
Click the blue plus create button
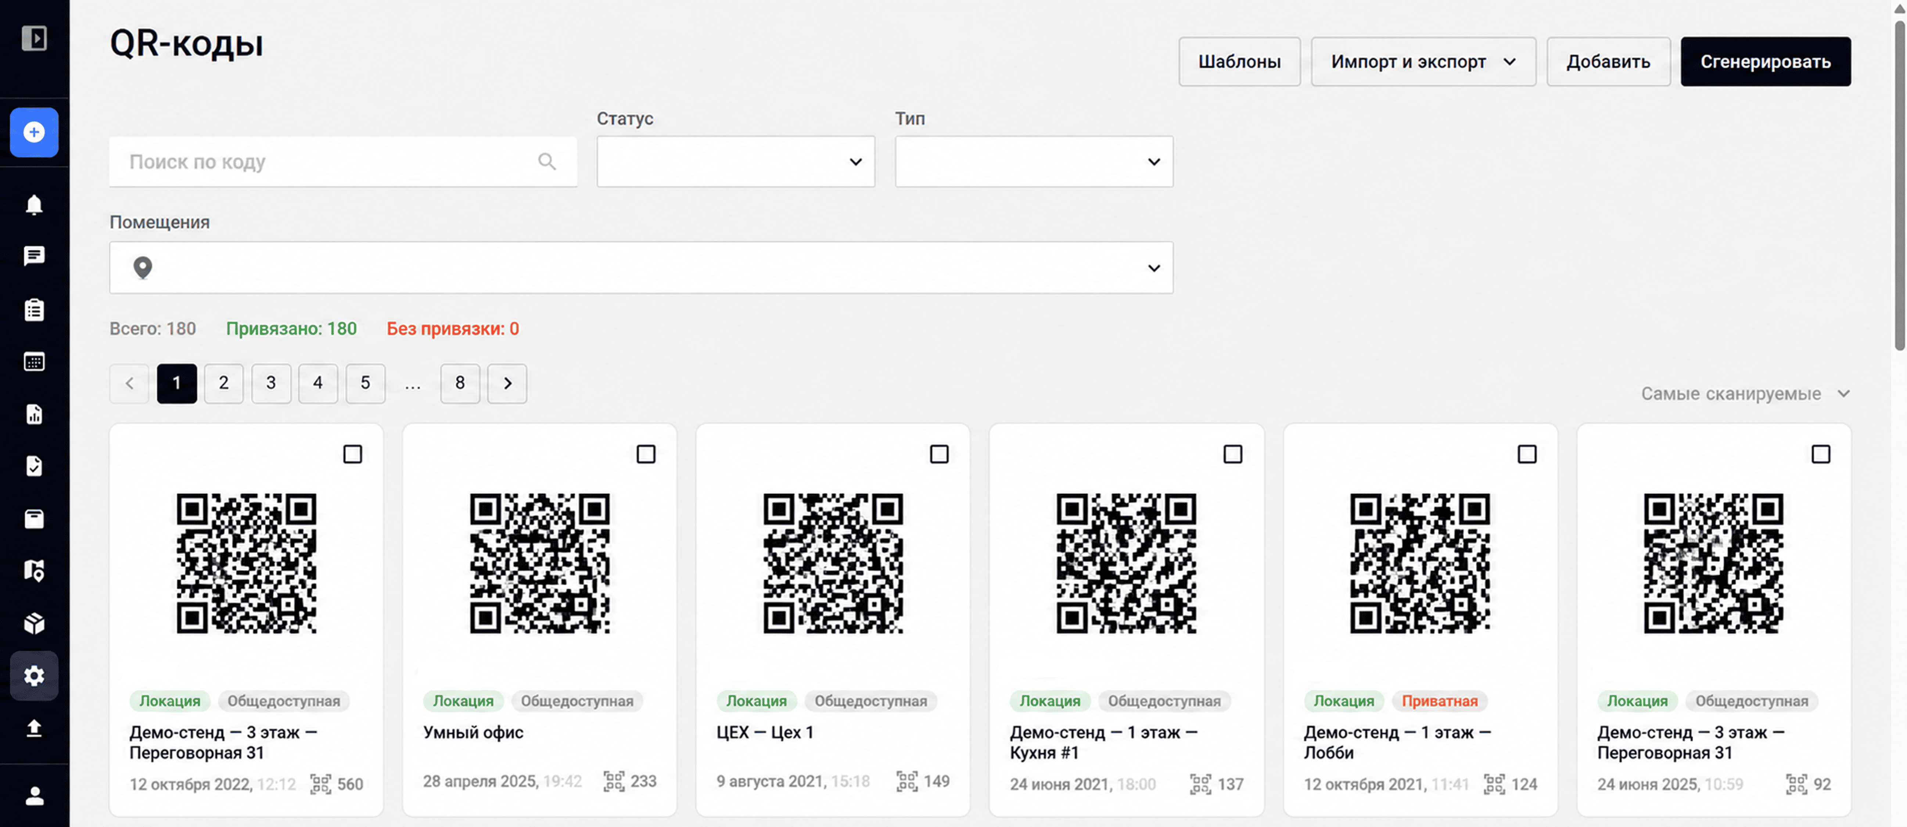pyautogui.click(x=34, y=133)
